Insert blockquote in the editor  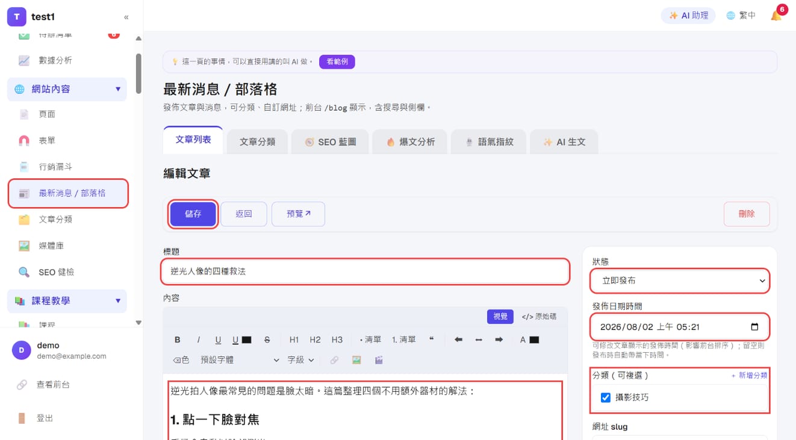coord(432,339)
